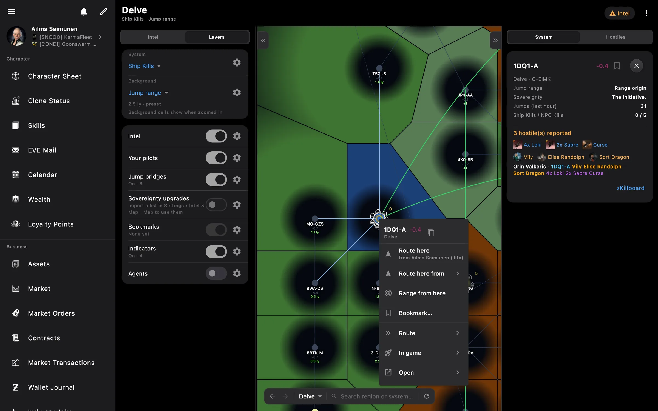This screenshot has height=411, width=658.
Task: Click the Intel warning button
Action: (x=620, y=13)
